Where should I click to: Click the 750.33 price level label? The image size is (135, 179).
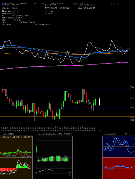click(x=132, y=107)
